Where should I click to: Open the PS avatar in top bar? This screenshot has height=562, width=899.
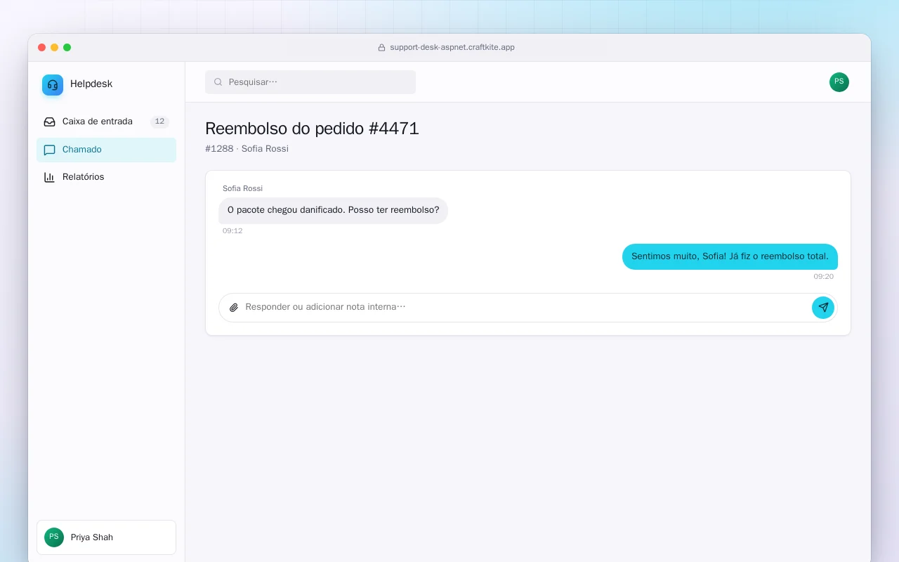tap(839, 82)
